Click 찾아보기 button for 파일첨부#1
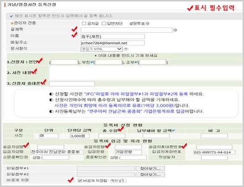 coord(150,168)
